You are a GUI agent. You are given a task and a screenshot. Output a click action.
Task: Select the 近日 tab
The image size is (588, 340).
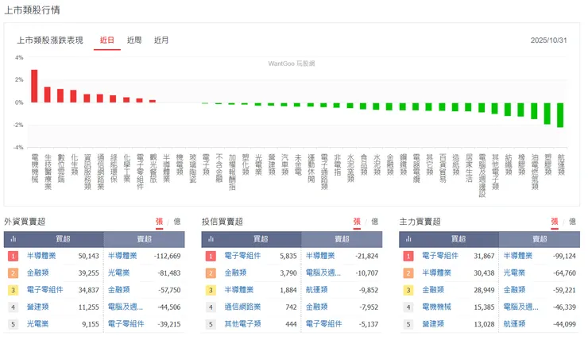(107, 40)
